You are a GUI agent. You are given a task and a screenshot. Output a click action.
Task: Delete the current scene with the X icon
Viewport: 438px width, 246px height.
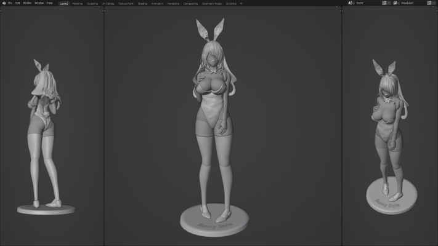(389, 3)
